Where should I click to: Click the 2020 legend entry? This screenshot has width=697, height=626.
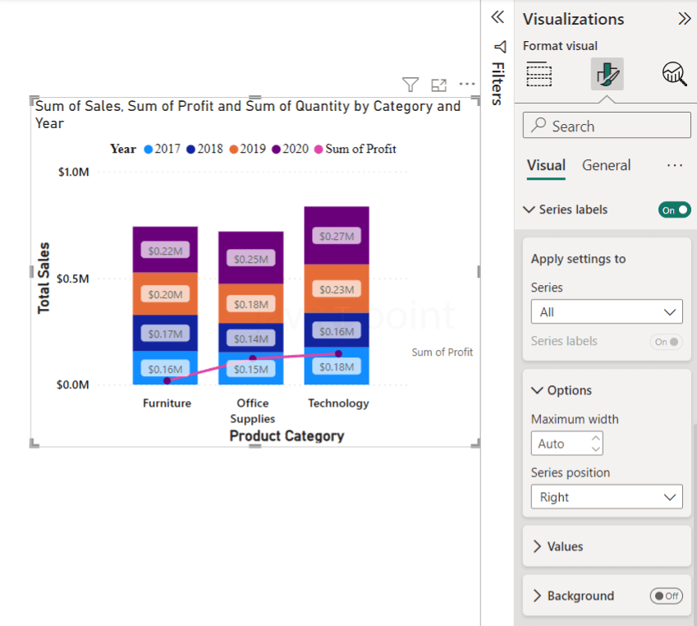point(291,149)
